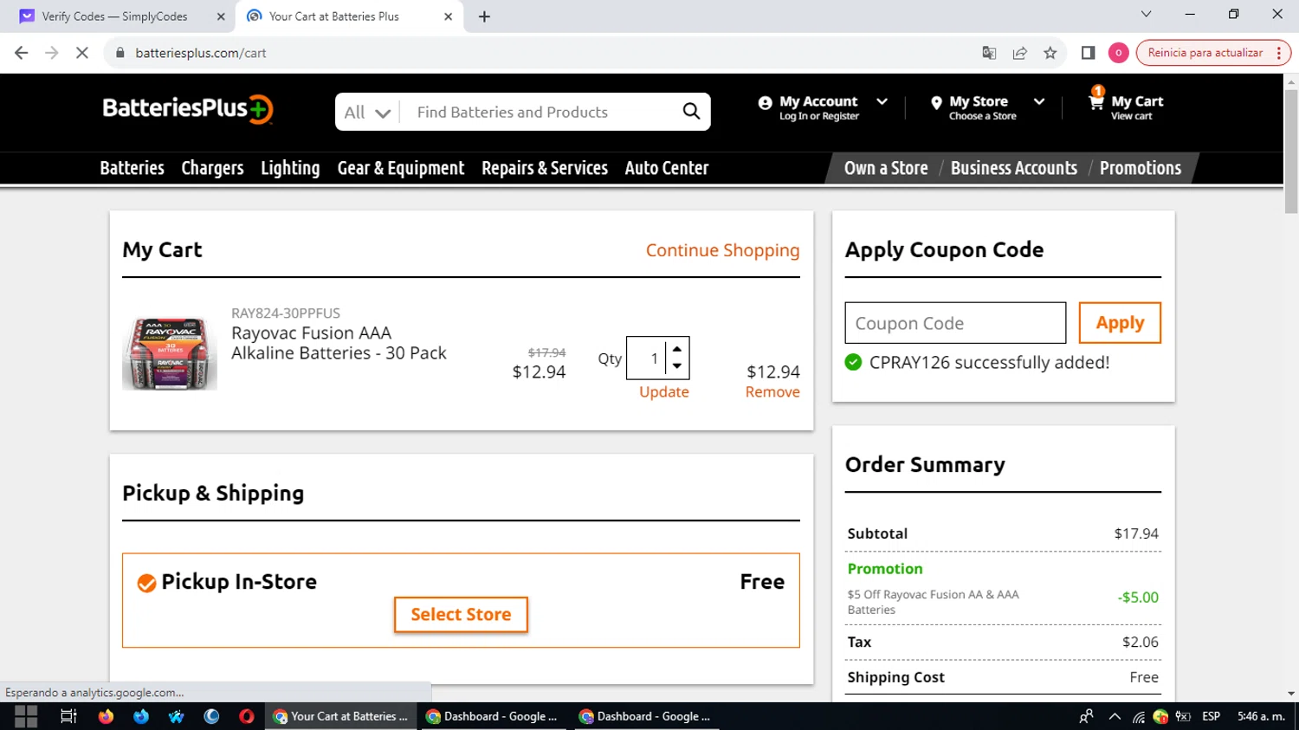This screenshot has height=730, width=1299.
Task: Close the Verify Codes SimplyCodes tab
Action: pyautogui.click(x=221, y=16)
